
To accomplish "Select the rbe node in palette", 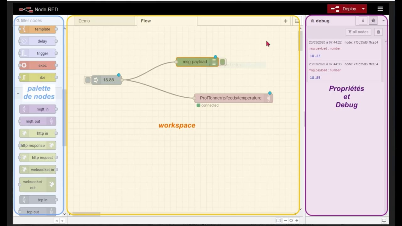I will 38,78.
